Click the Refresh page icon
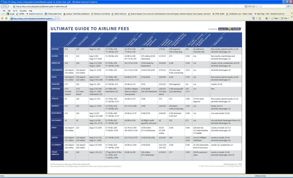This screenshot has height=178, width=293. 249,6
